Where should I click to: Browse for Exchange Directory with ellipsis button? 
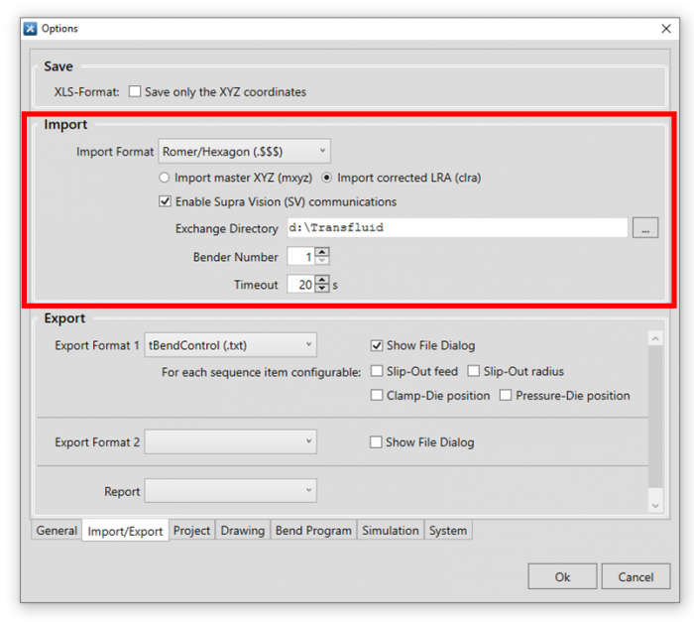pyautogui.click(x=644, y=228)
